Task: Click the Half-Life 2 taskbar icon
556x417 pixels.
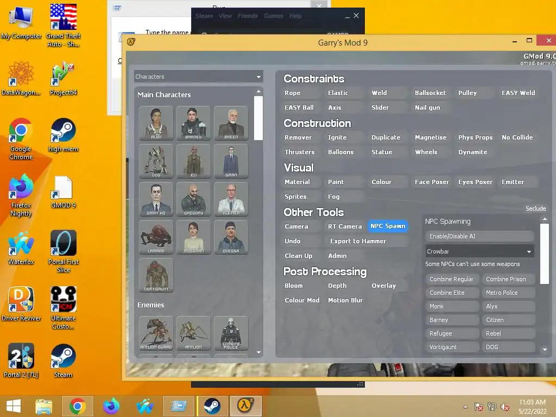Action: click(x=245, y=406)
